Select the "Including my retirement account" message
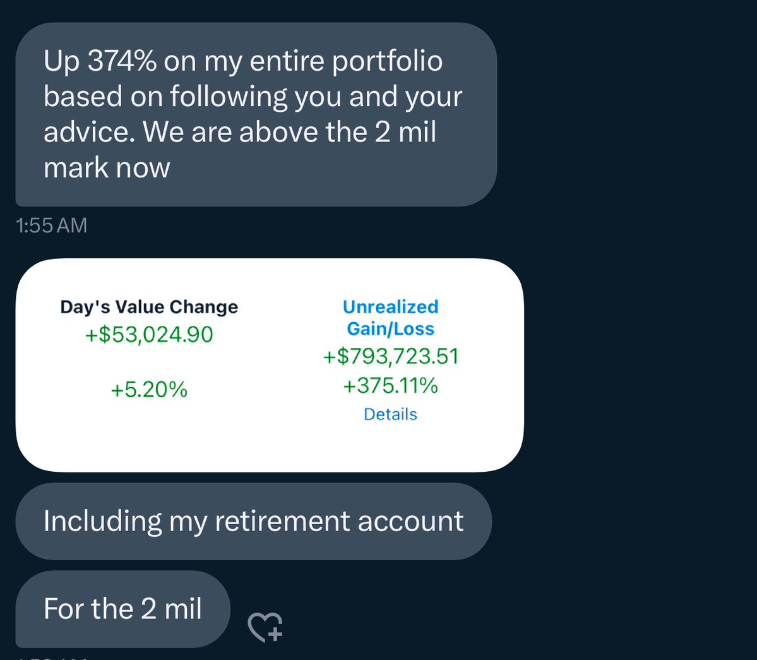Screen dimensions: 757x660 coord(253,522)
